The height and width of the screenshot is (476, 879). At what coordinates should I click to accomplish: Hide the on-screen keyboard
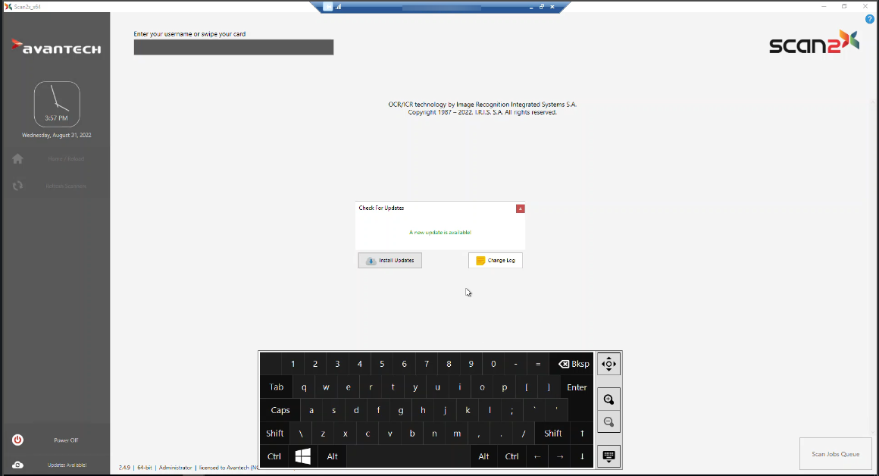608,456
